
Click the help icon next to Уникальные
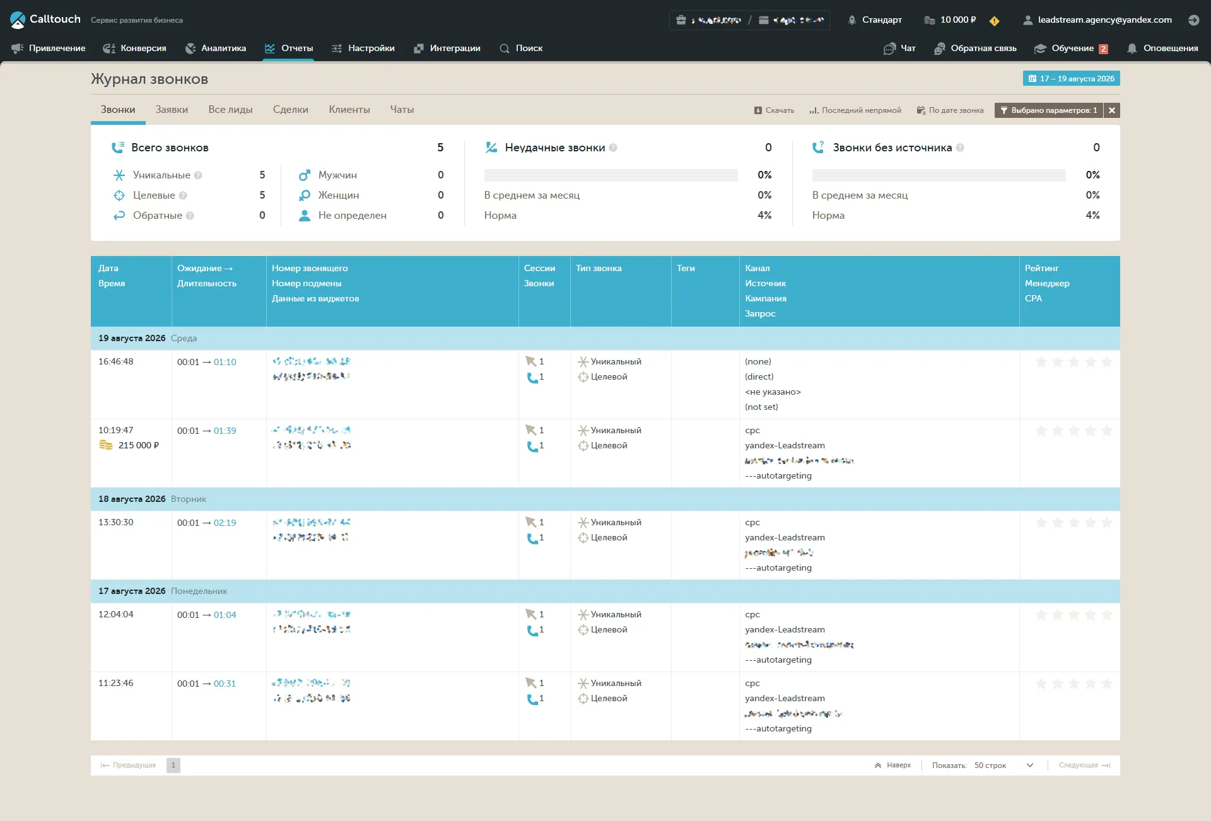pyautogui.click(x=198, y=175)
